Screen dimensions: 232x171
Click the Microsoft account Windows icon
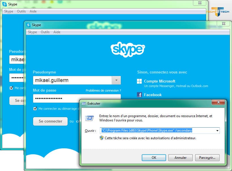[139, 81]
